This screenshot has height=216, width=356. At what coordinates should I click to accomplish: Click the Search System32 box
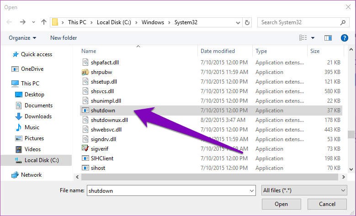coord(299,22)
